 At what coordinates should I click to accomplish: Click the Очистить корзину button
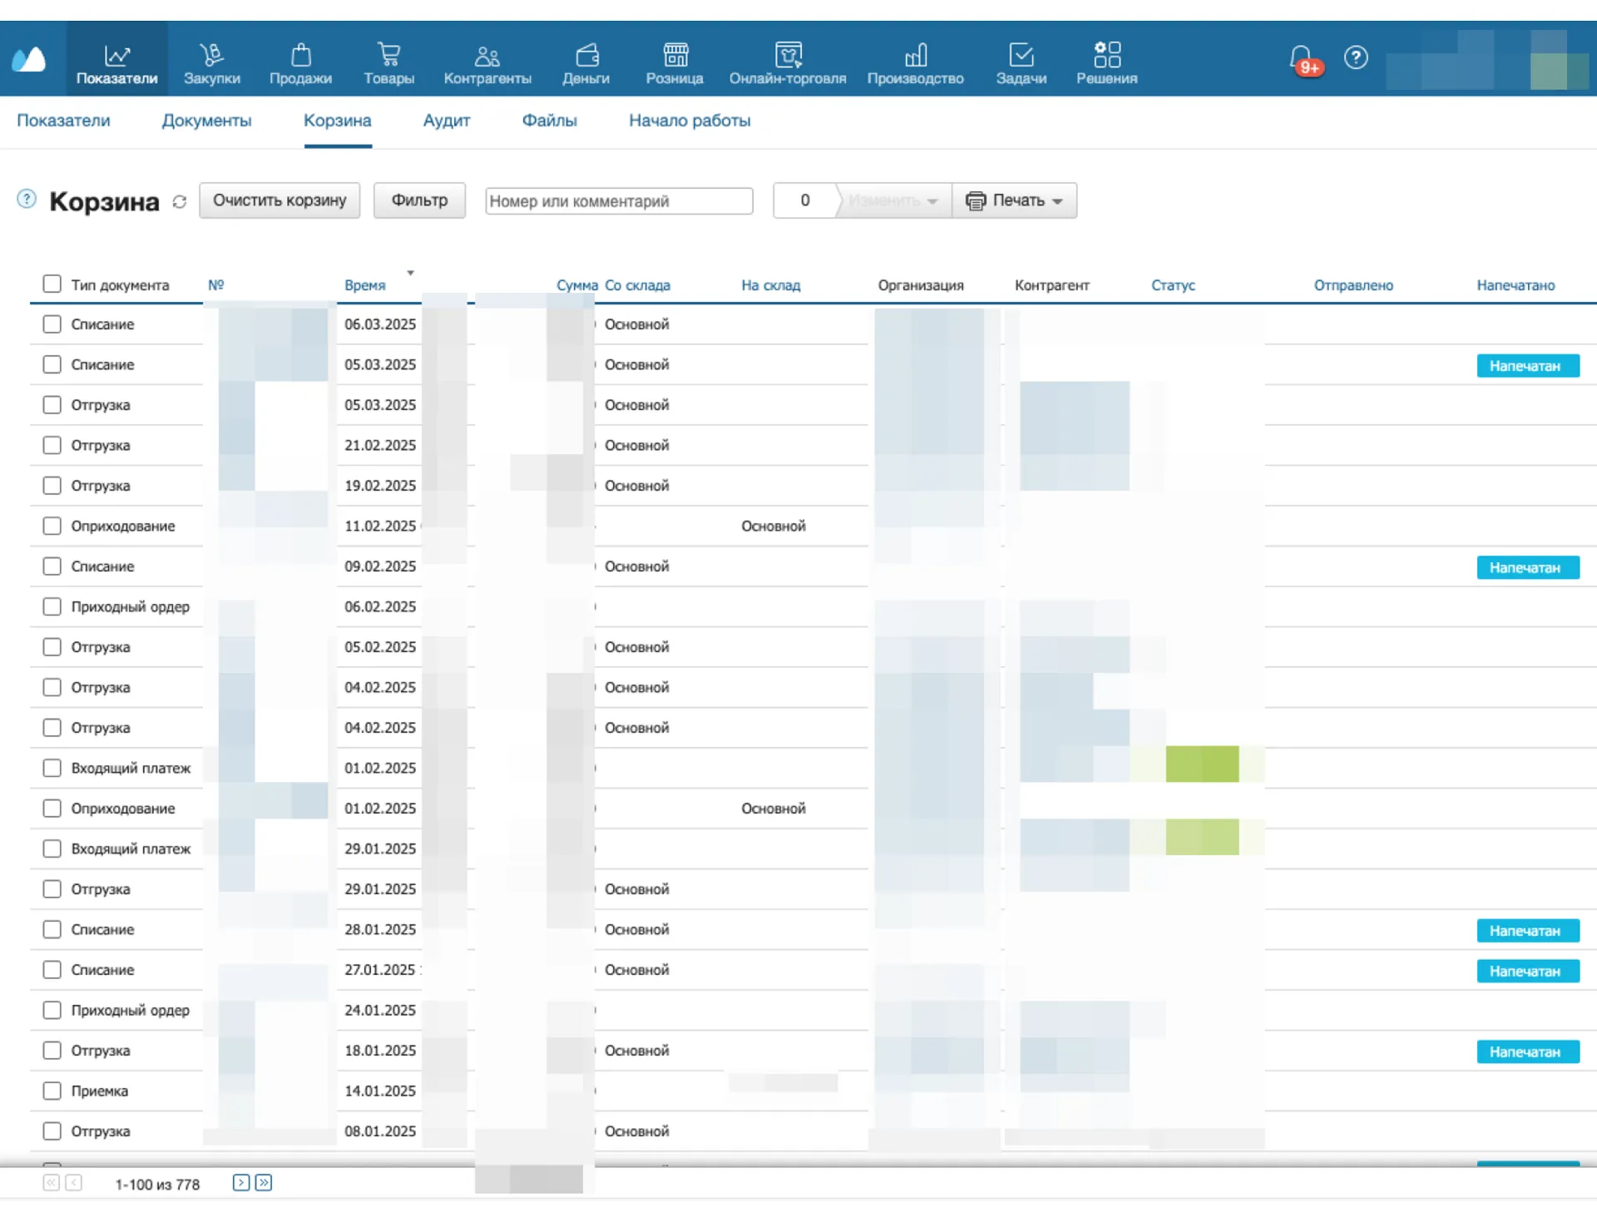click(279, 200)
